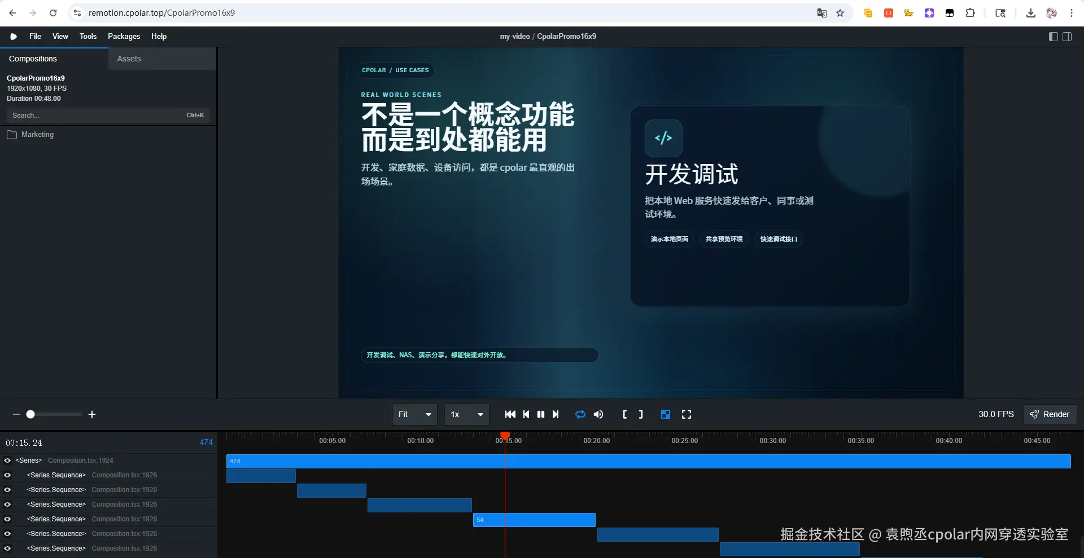Screen dimensions: 1084x558
Task: Click the Render button
Action: pyautogui.click(x=1050, y=414)
